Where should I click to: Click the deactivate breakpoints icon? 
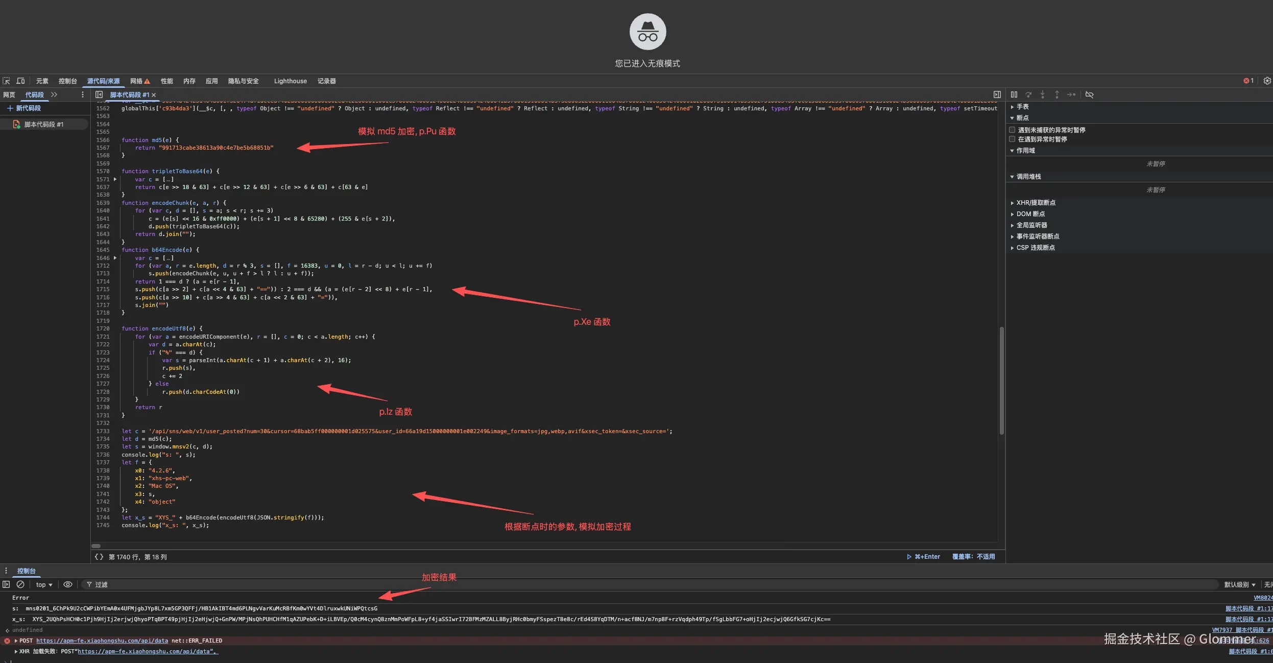(x=1089, y=94)
